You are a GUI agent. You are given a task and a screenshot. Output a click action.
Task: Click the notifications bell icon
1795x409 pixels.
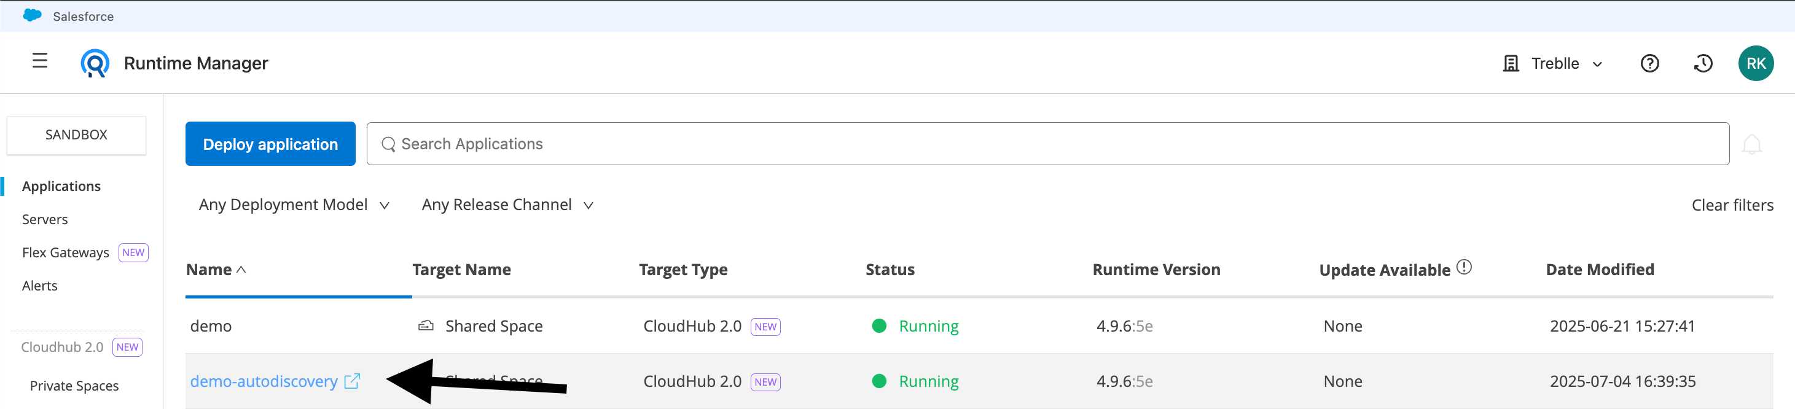[x=1751, y=144]
